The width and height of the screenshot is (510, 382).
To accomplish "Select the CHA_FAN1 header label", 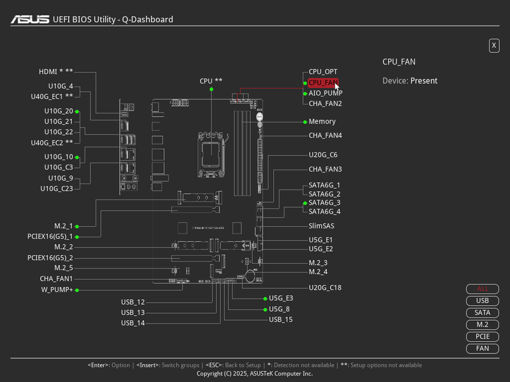I will 56,279.
